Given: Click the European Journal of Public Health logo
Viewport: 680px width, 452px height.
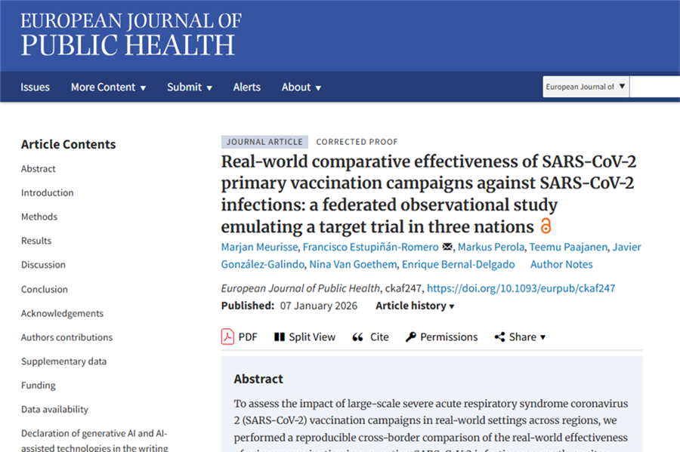Looking at the screenshot, I should coord(130,34).
